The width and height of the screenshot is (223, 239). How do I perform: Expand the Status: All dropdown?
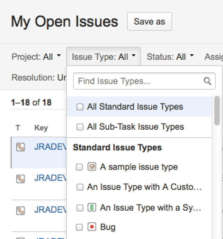click(x=170, y=57)
